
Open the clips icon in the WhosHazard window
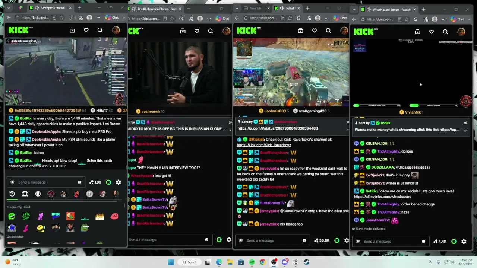417,32
